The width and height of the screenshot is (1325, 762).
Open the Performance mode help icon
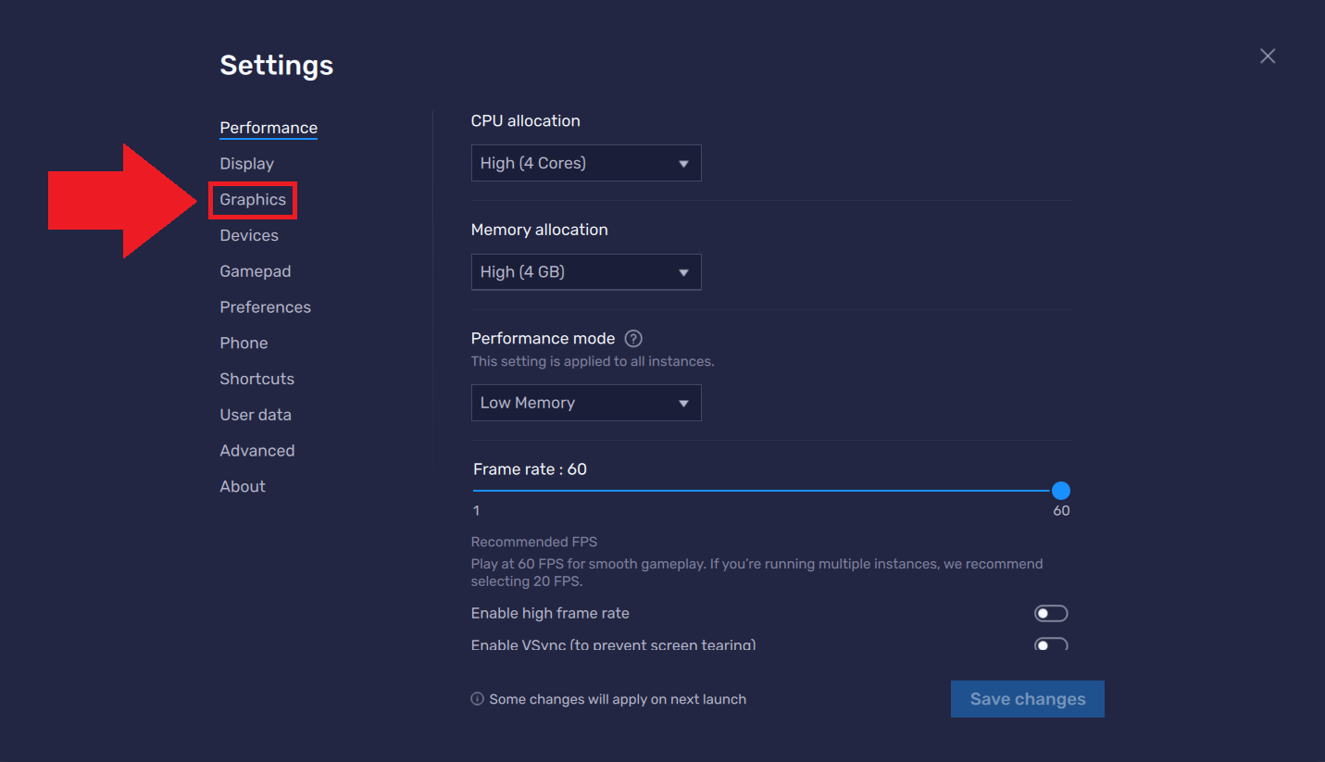point(633,338)
